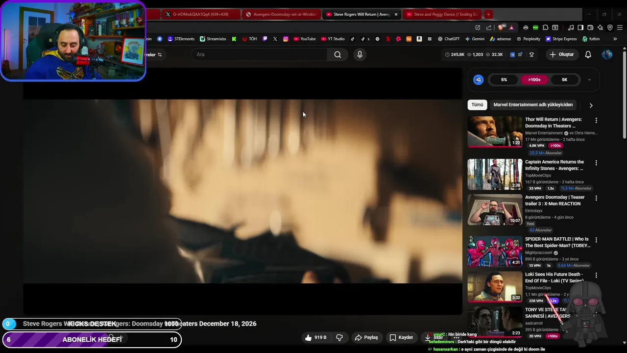Switch to the G-vIOMwbQAA1Qq4 image tab
The width and height of the screenshot is (627, 353).
(200, 14)
